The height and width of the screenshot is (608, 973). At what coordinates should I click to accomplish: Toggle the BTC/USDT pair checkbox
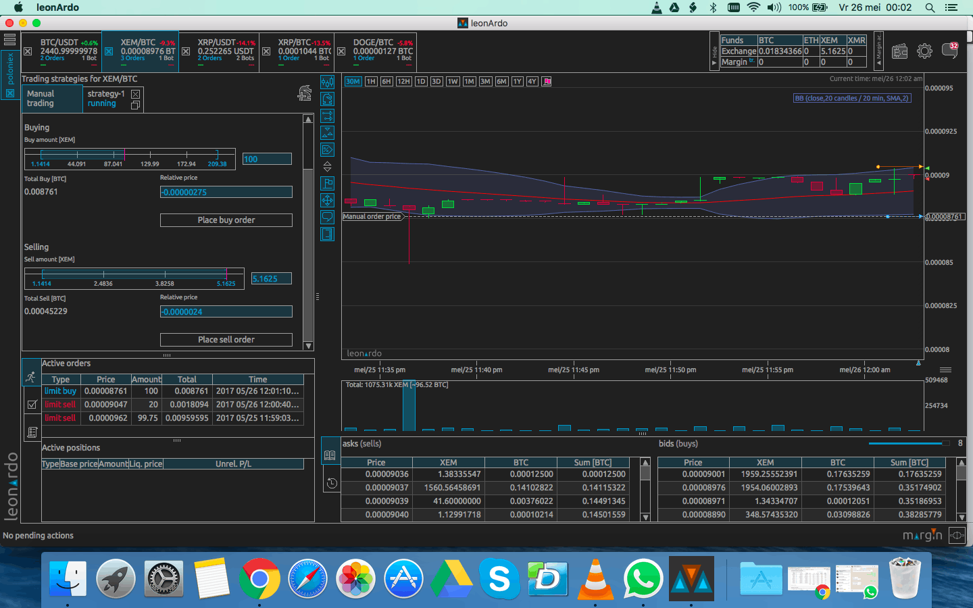(x=28, y=51)
